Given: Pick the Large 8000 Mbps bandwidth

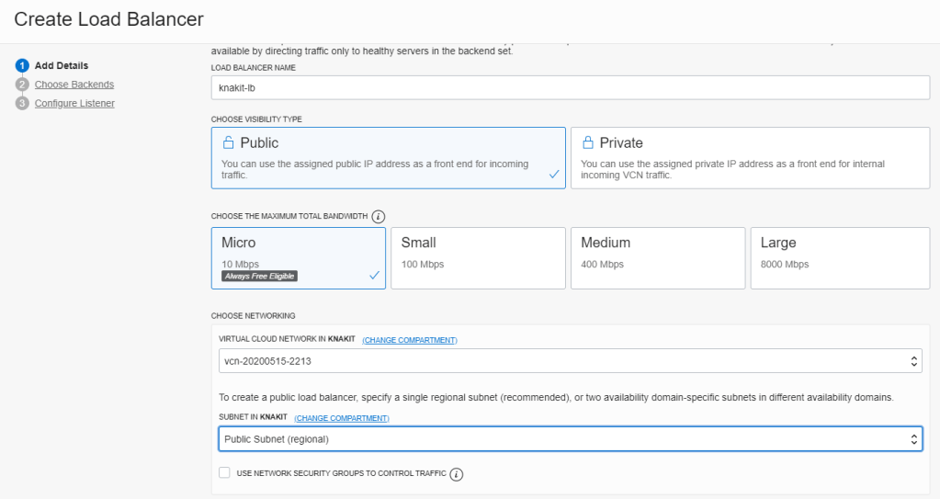Looking at the screenshot, I should click(x=837, y=257).
